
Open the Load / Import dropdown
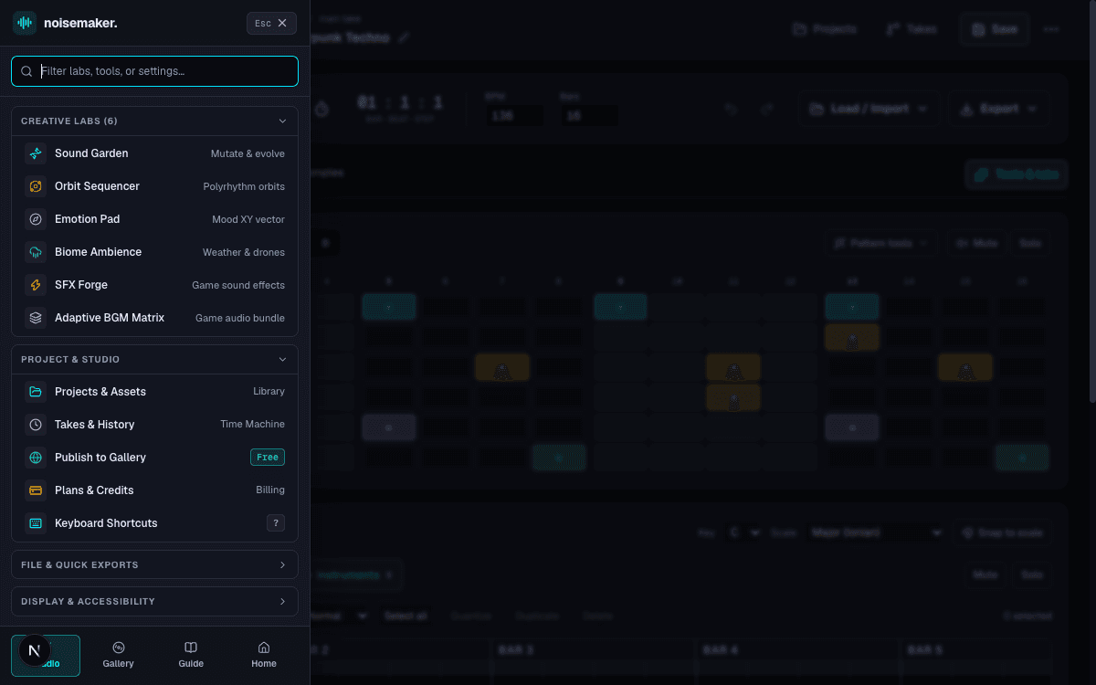868,109
